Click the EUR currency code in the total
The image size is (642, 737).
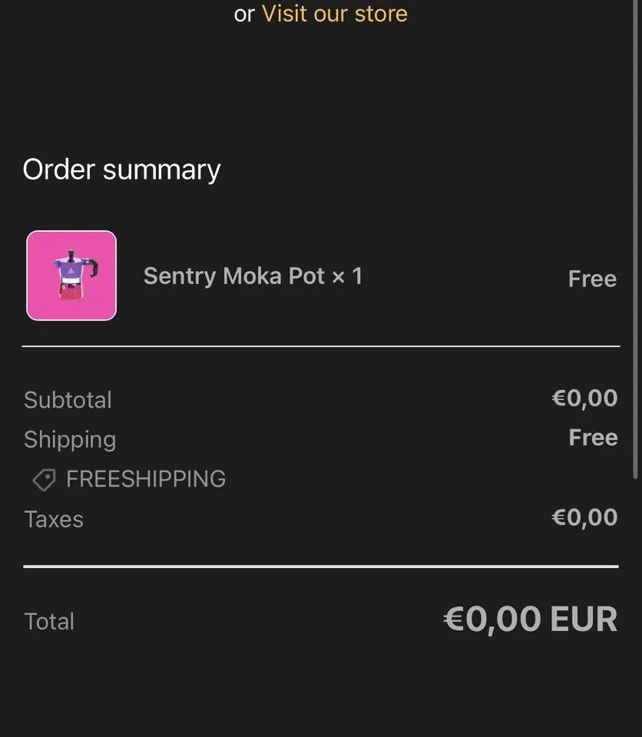click(x=584, y=620)
